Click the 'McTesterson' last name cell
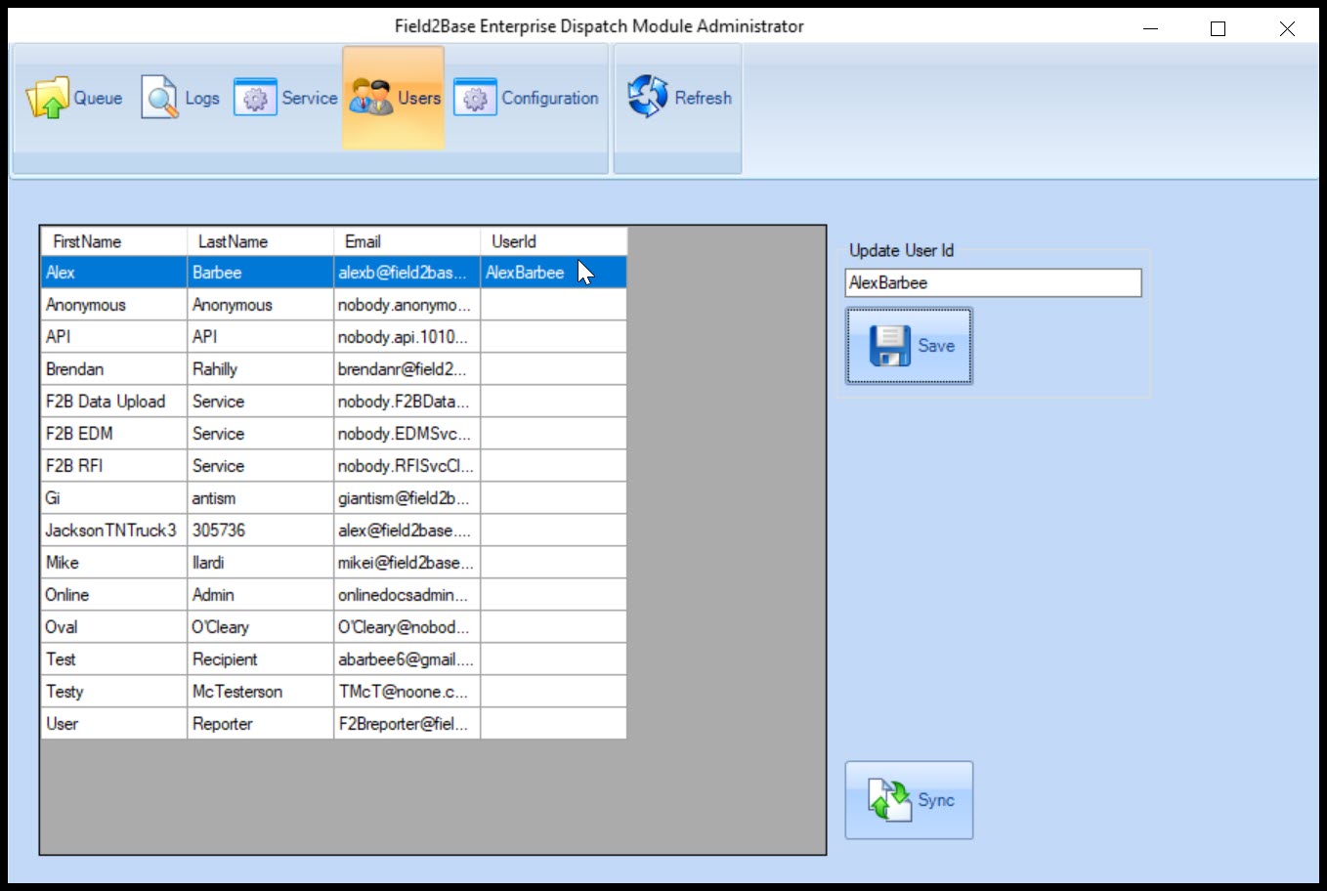 click(x=260, y=692)
